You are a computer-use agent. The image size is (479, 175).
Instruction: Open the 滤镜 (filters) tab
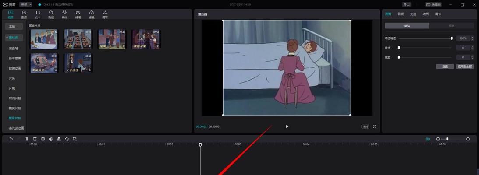click(91, 14)
